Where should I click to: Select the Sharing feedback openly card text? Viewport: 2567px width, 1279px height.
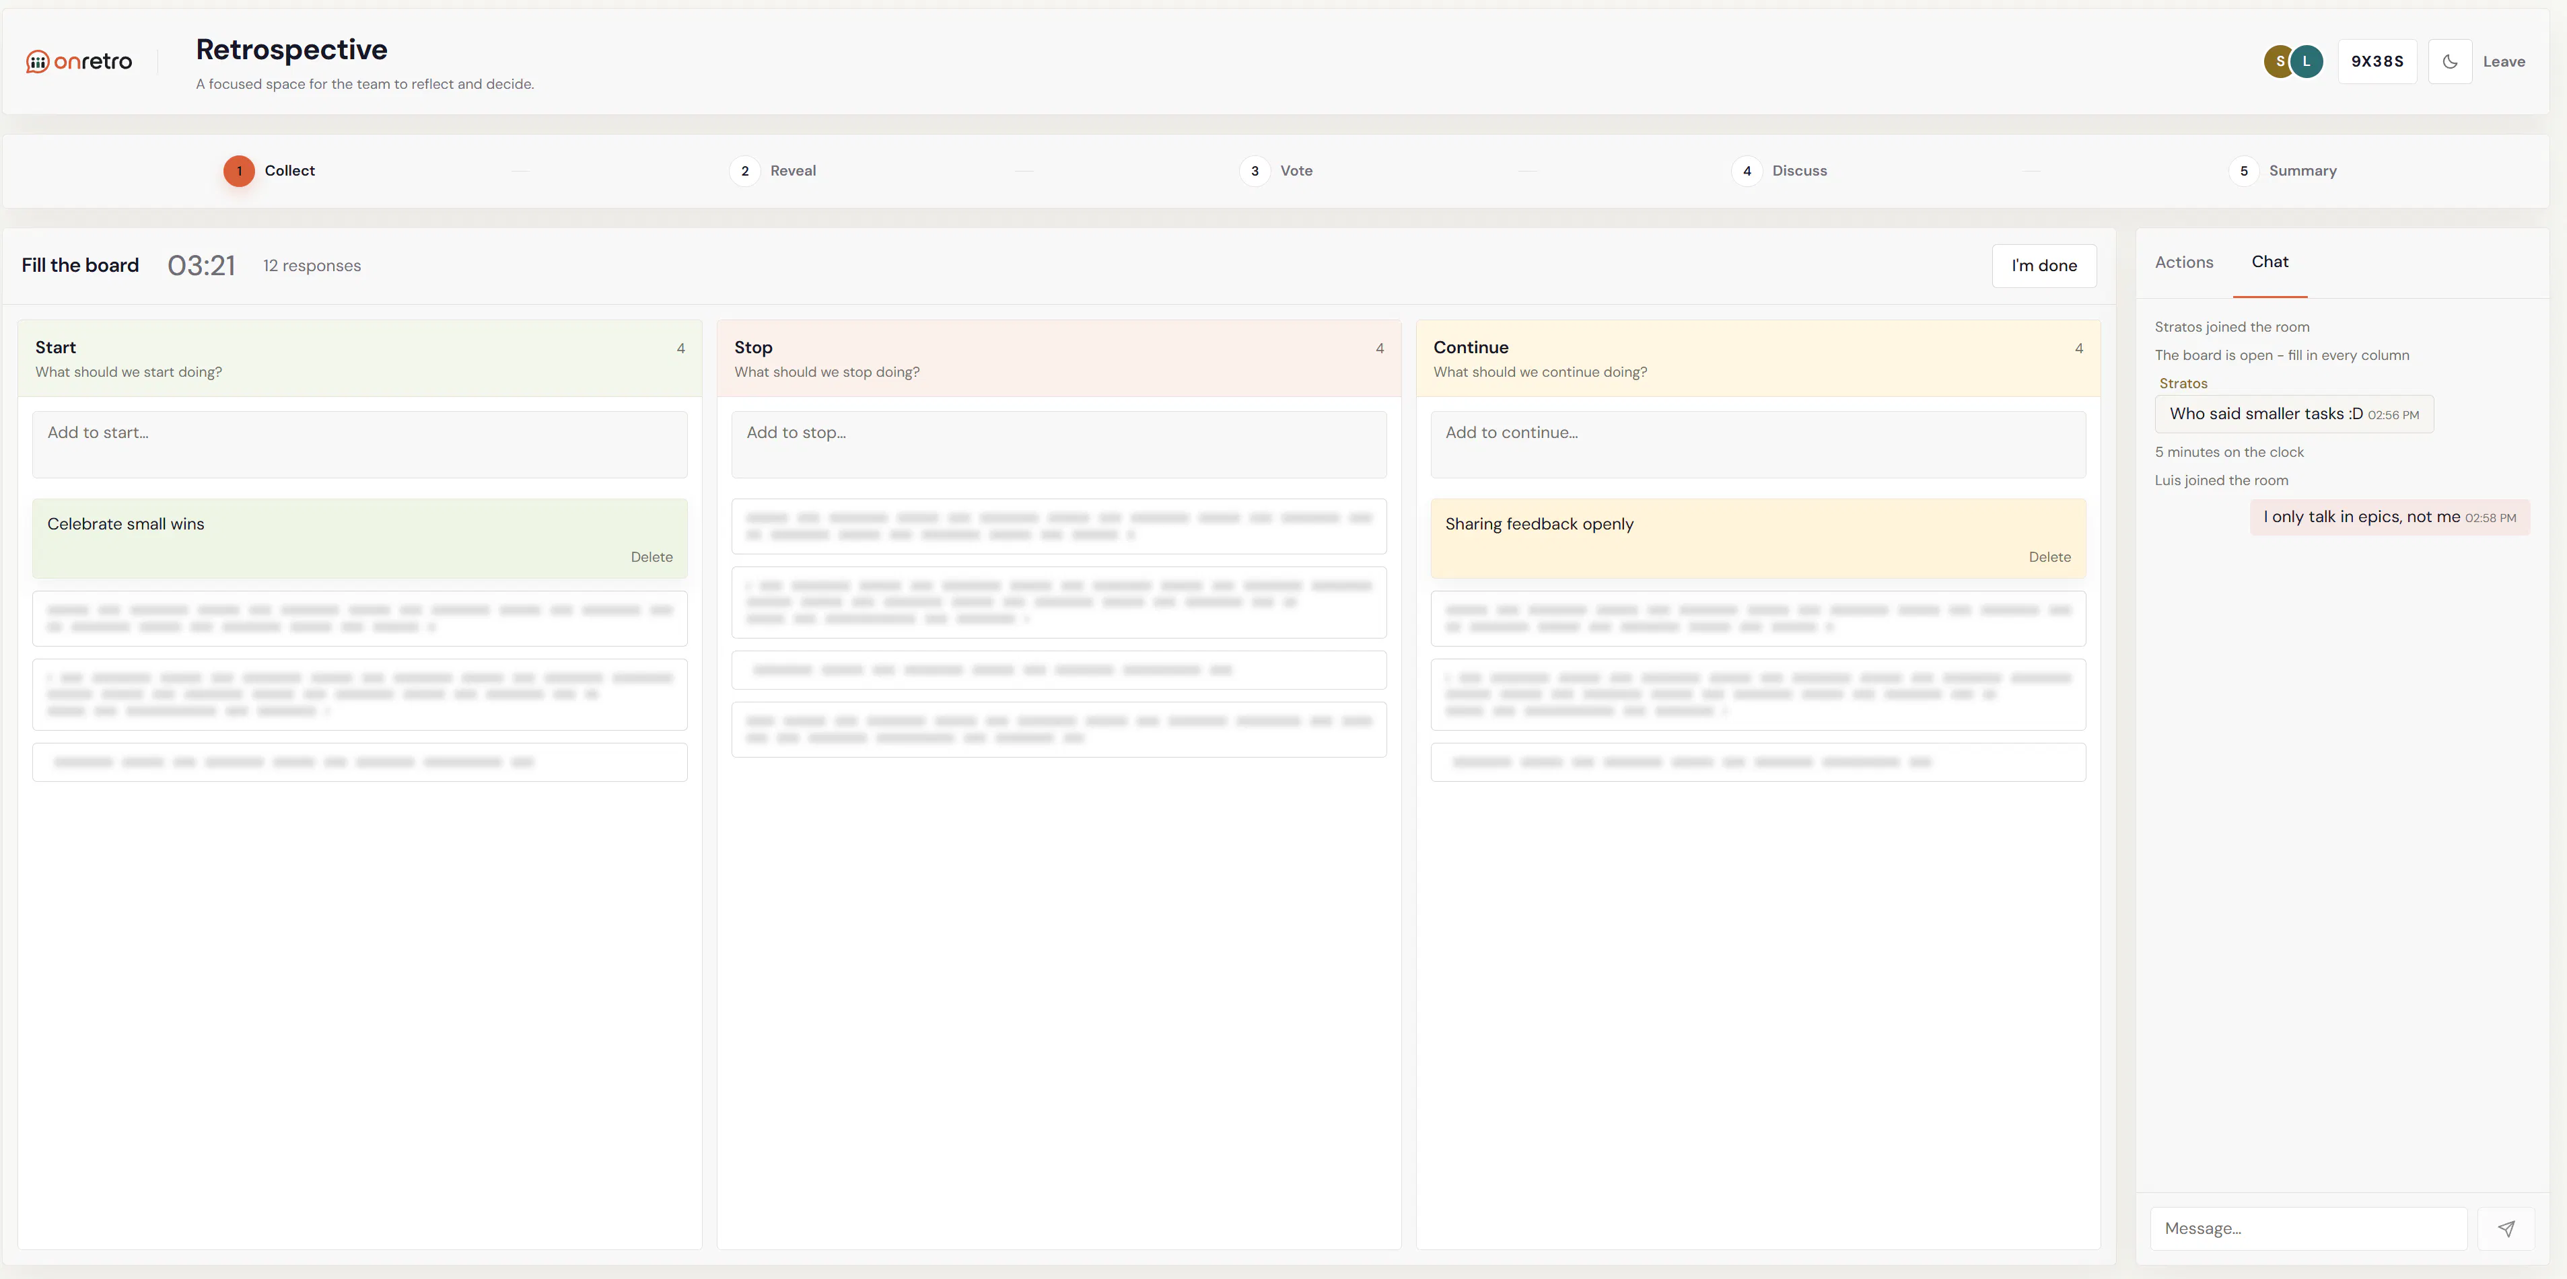pyautogui.click(x=1539, y=524)
